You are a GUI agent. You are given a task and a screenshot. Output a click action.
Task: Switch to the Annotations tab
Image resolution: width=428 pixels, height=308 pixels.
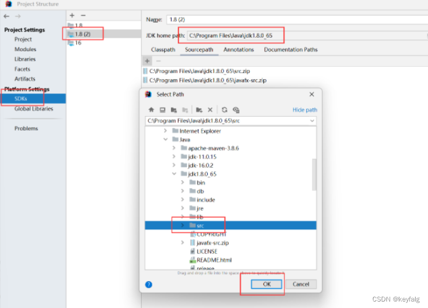239,50
